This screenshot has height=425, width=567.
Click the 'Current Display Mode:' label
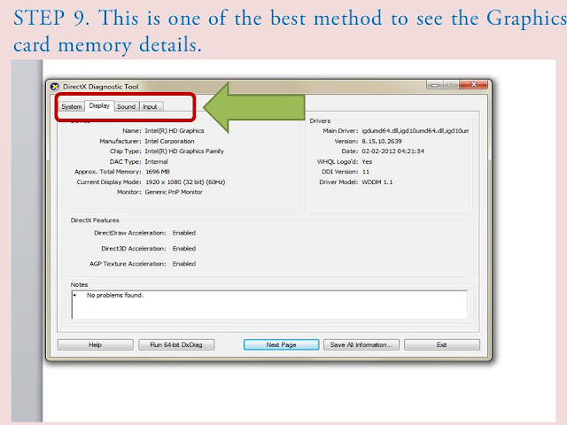coord(109,182)
